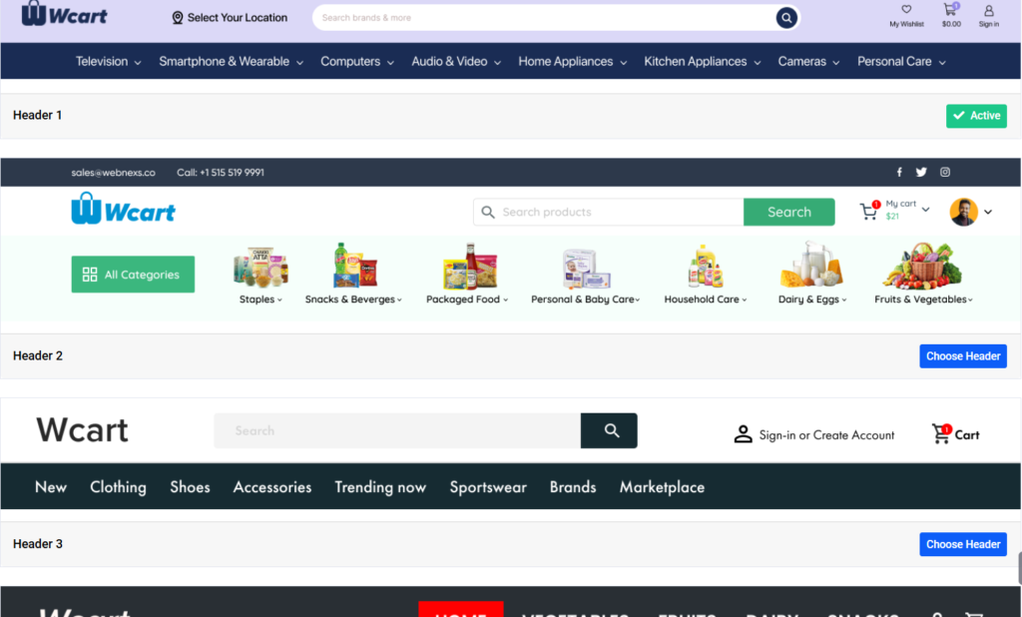Click the sales@webnexs.co email
Screen dimensions: 1022x617
pos(114,172)
